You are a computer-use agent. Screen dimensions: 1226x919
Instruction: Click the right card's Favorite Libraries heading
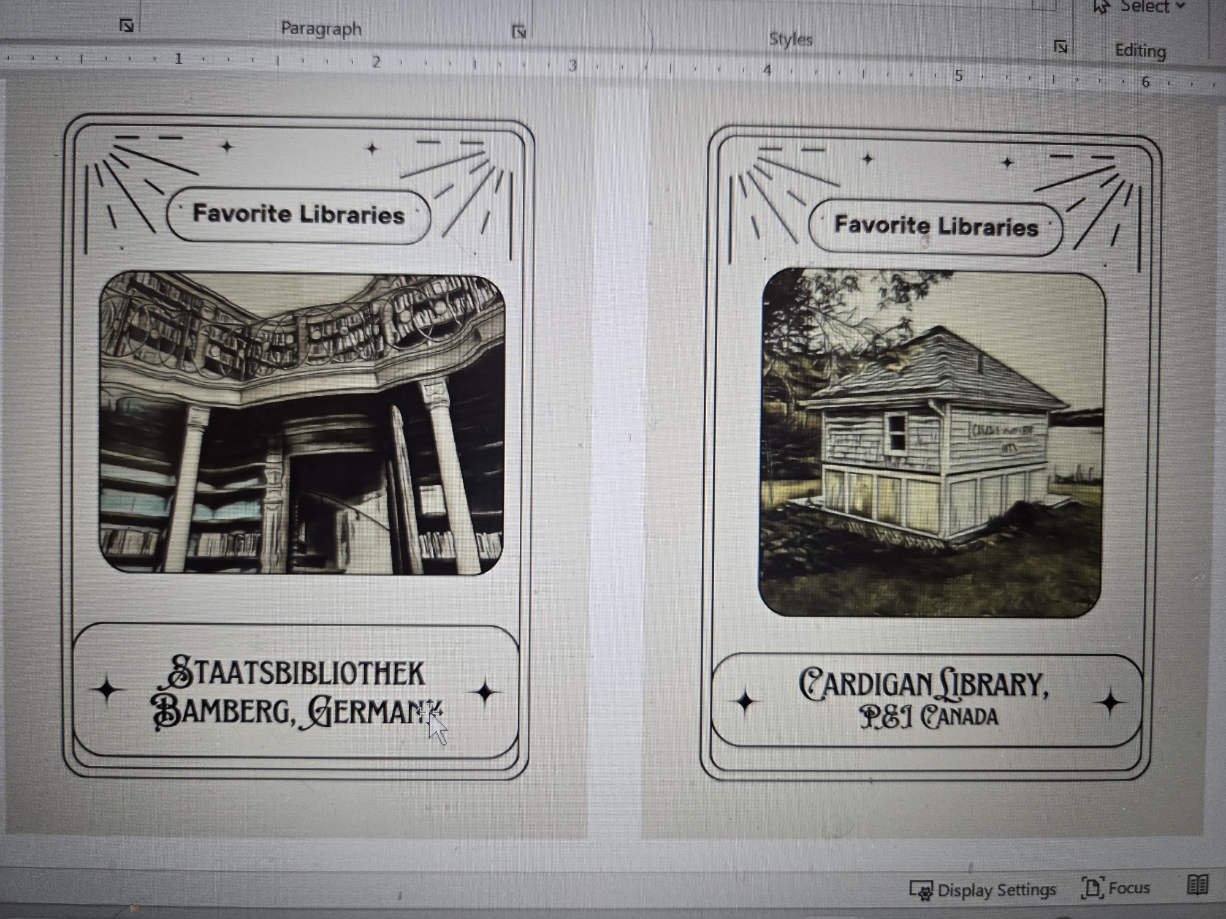pos(935,226)
